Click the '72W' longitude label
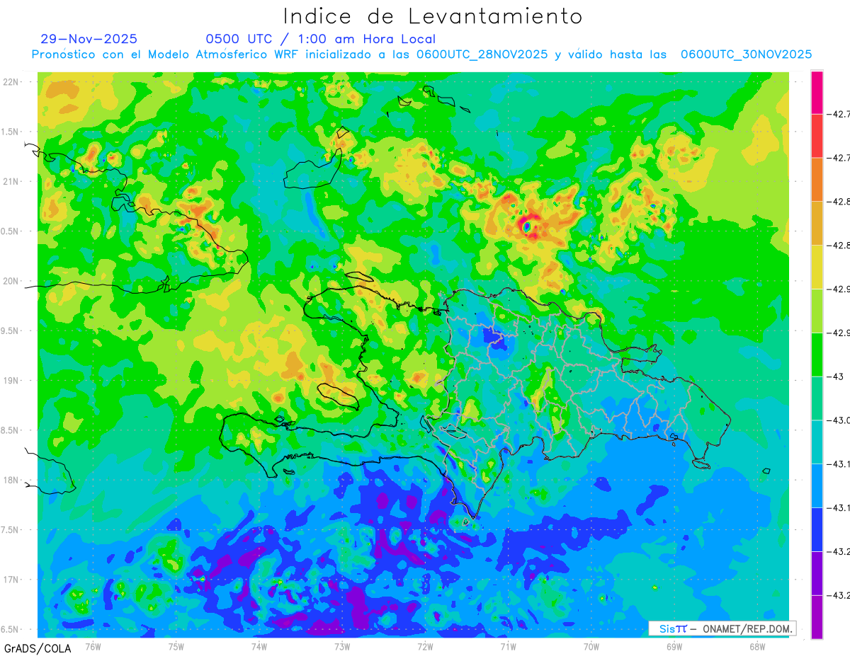850x656 pixels. click(425, 646)
